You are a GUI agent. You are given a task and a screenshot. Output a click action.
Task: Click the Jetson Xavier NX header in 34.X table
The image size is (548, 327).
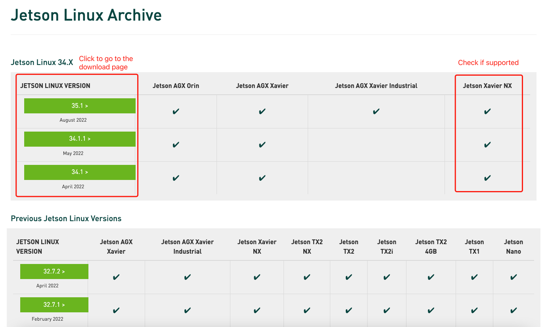click(x=487, y=86)
